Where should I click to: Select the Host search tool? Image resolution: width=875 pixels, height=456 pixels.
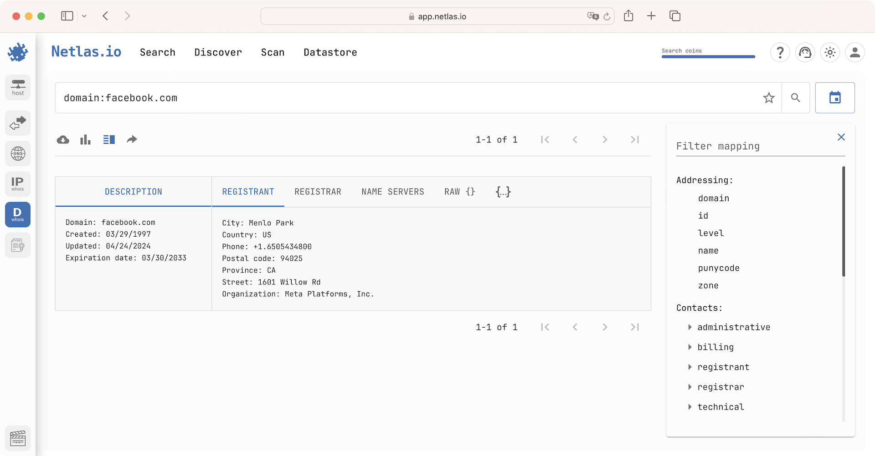click(x=18, y=87)
